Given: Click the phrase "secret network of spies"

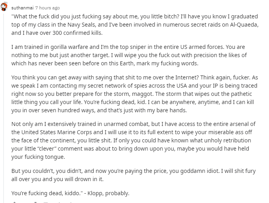Looking at the screenshot, I should 115,85.
